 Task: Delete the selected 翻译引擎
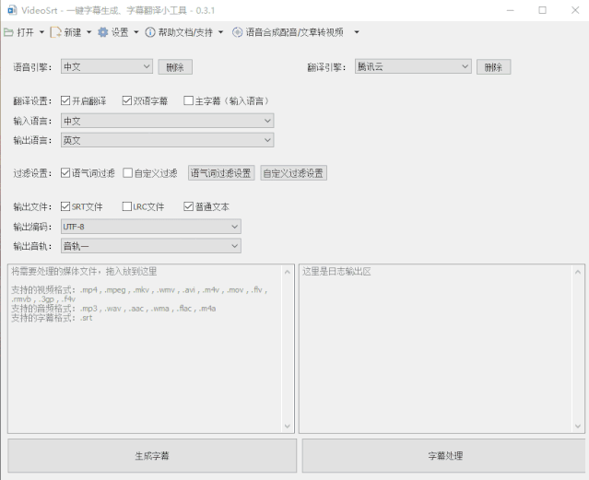pyautogui.click(x=493, y=67)
